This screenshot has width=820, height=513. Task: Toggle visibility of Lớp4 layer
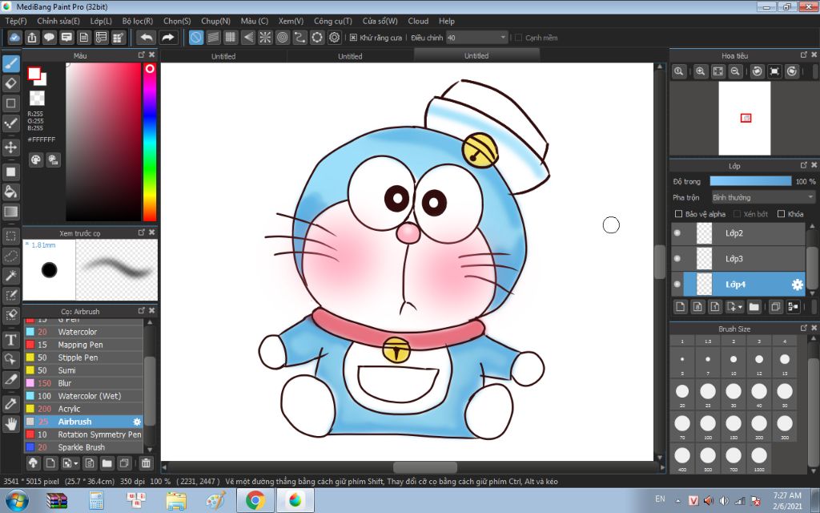[x=677, y=285]
